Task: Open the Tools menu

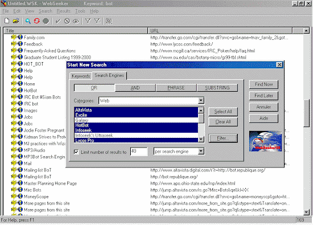Action: point(80,11)
